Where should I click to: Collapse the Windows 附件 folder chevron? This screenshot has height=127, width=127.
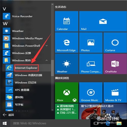pos(46,60)
